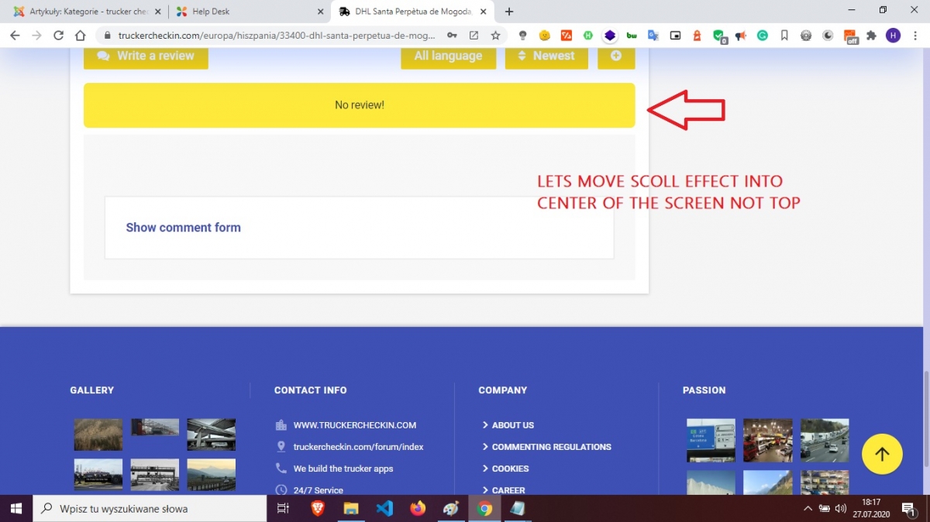The image size is (930, 522).
Task: Open the Google Translate extension
Action: point(653,36)
